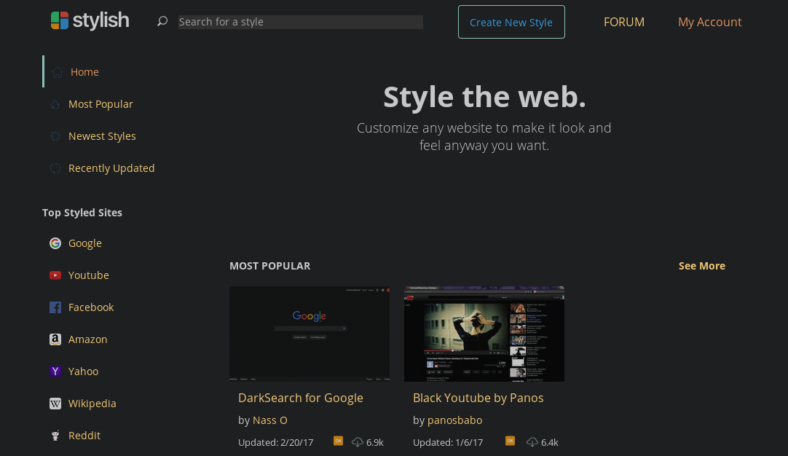Click the Top Styled Sites heading
Screen dimensions: 788x456
(x=82, y=213)
